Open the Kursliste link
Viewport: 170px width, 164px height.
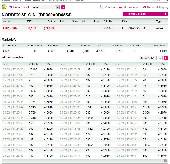(110, 7)
